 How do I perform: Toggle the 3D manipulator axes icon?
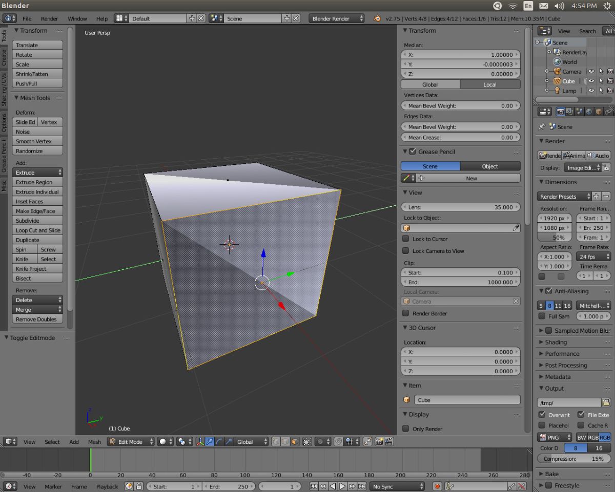[200, 441]
